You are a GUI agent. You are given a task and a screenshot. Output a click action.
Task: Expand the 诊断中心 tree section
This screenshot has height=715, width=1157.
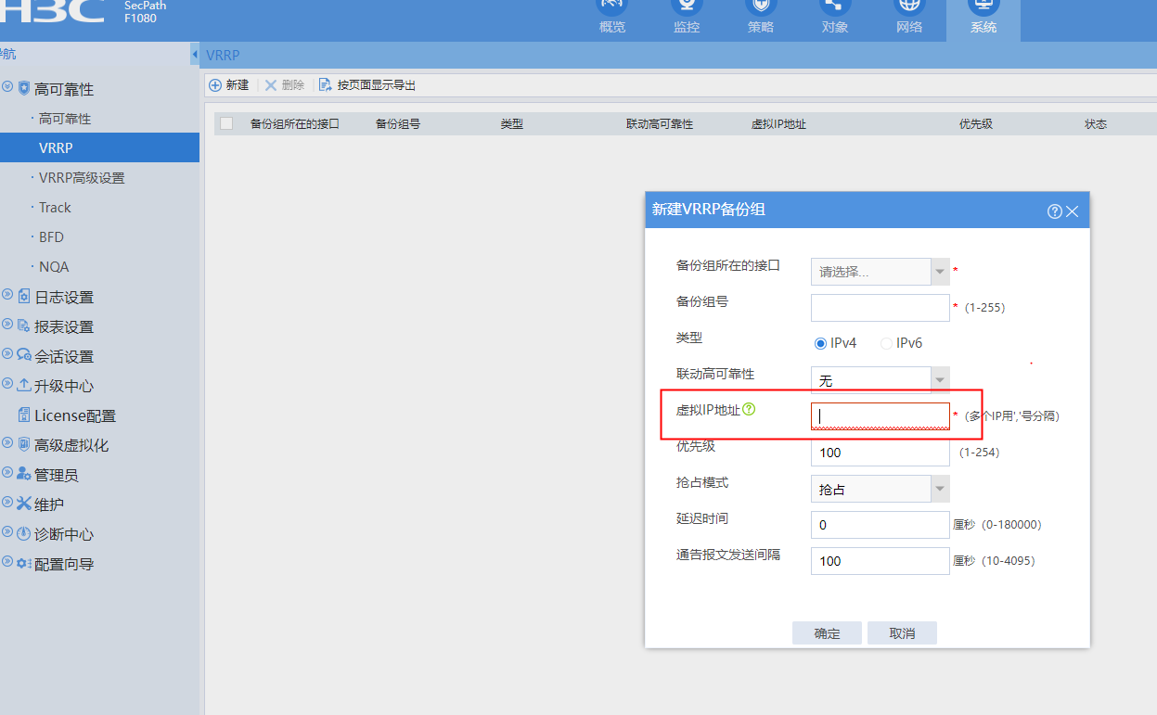(x=7, y=532)
